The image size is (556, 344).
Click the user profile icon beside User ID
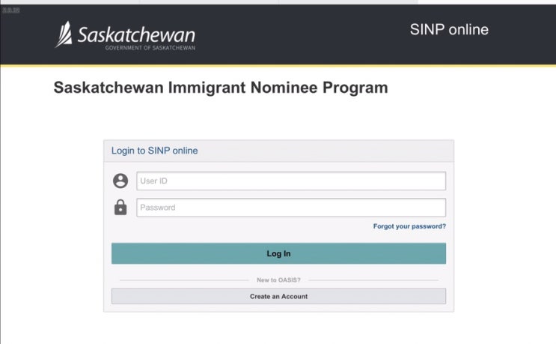pos(120,181)
